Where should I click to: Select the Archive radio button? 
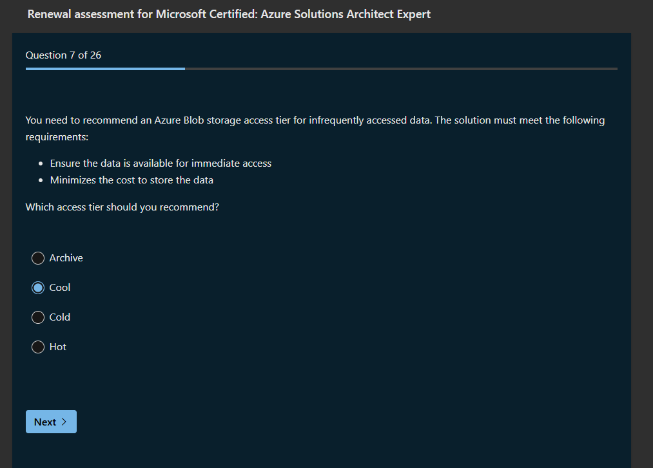coord(38,258)
